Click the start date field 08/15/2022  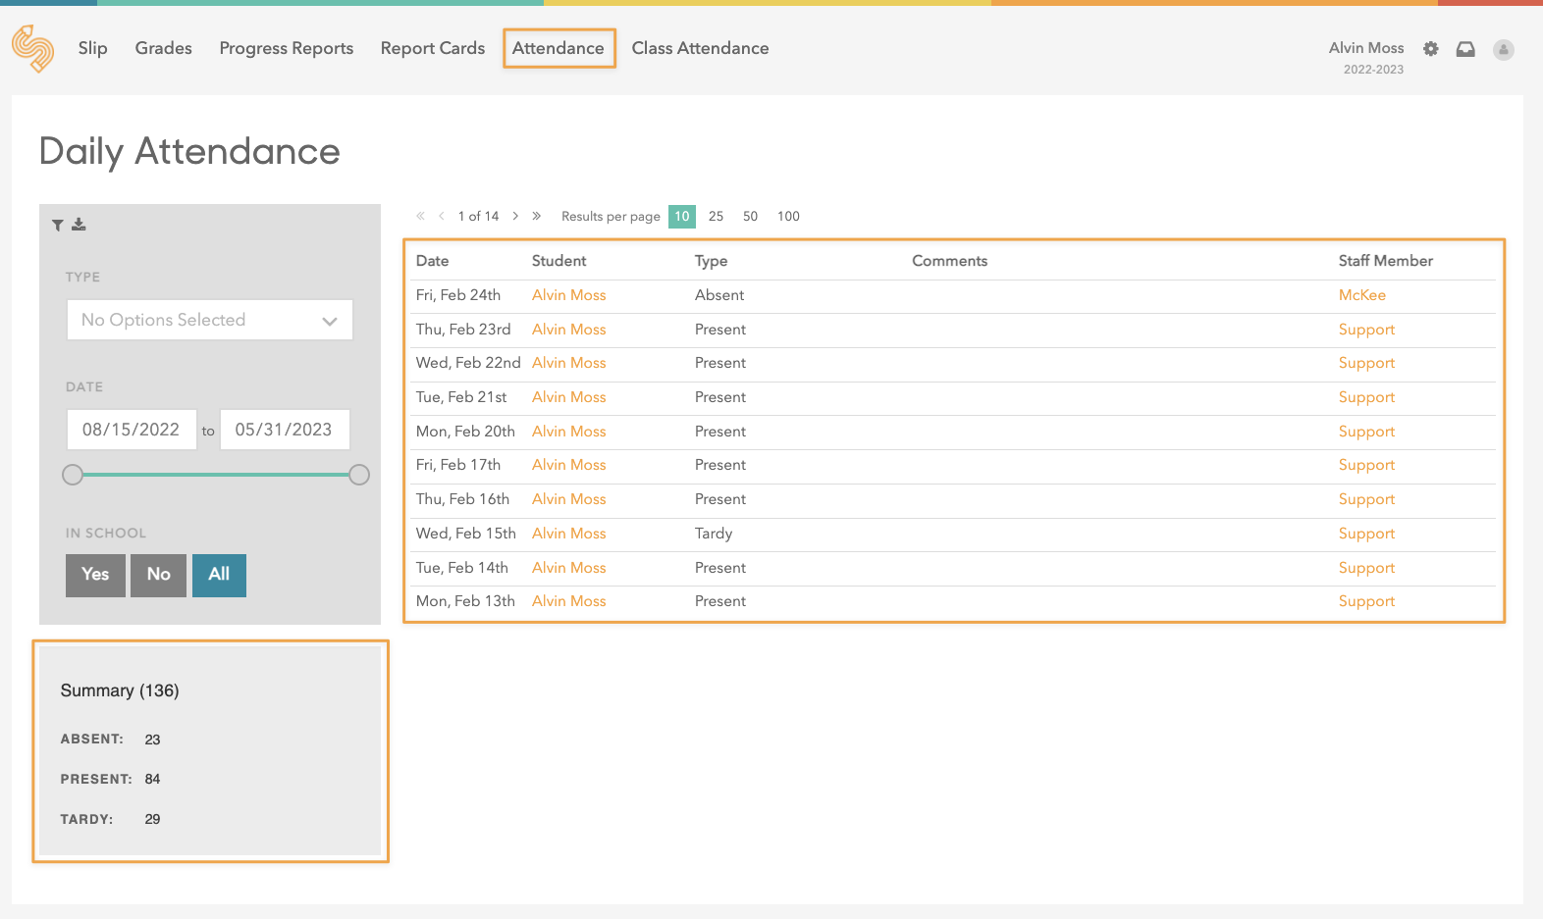click(x=132, y=430)
